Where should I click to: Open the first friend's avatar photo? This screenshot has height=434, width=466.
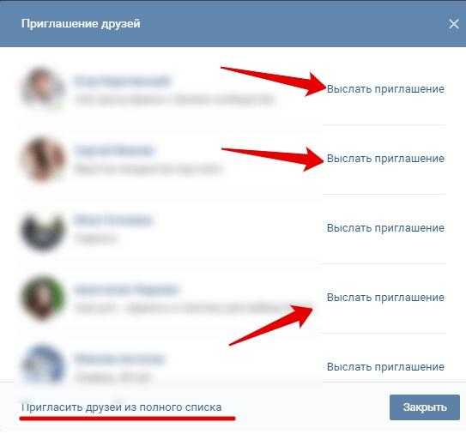43,87
